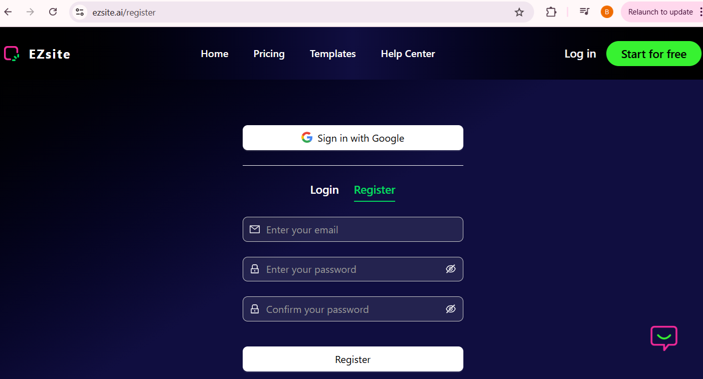
Task: Bookmark this page with the star icon
Action: pyautogui.click(x=519, y=12)
